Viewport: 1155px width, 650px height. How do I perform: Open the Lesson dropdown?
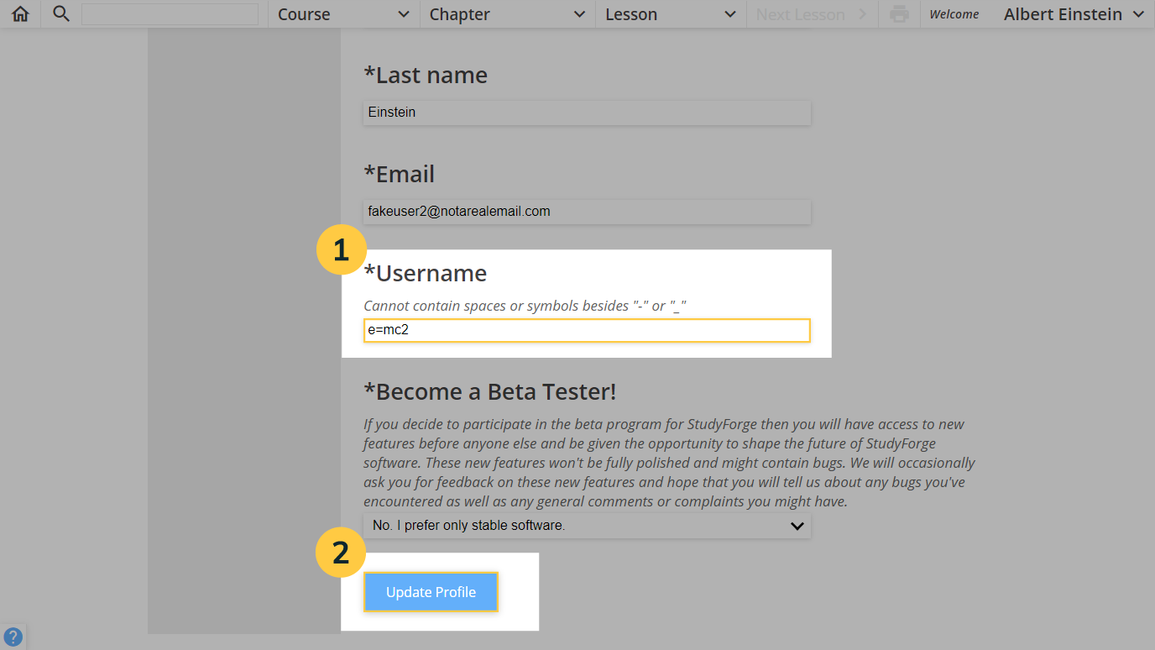tap(670, 13)
